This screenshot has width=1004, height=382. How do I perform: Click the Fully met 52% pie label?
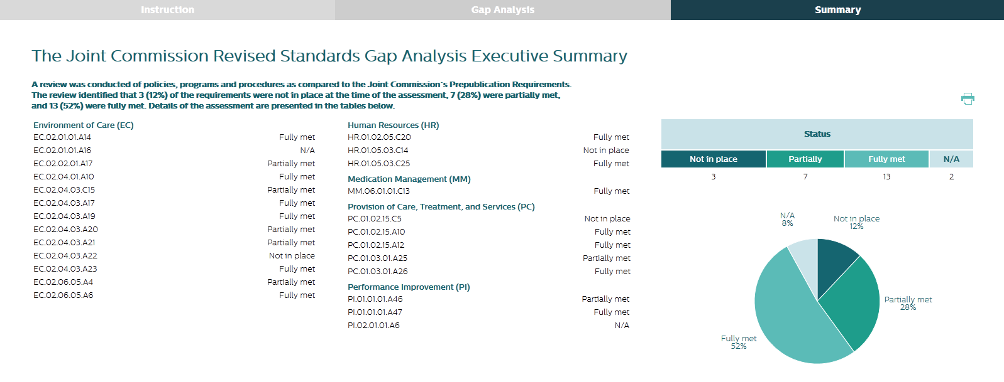(739, 342)
